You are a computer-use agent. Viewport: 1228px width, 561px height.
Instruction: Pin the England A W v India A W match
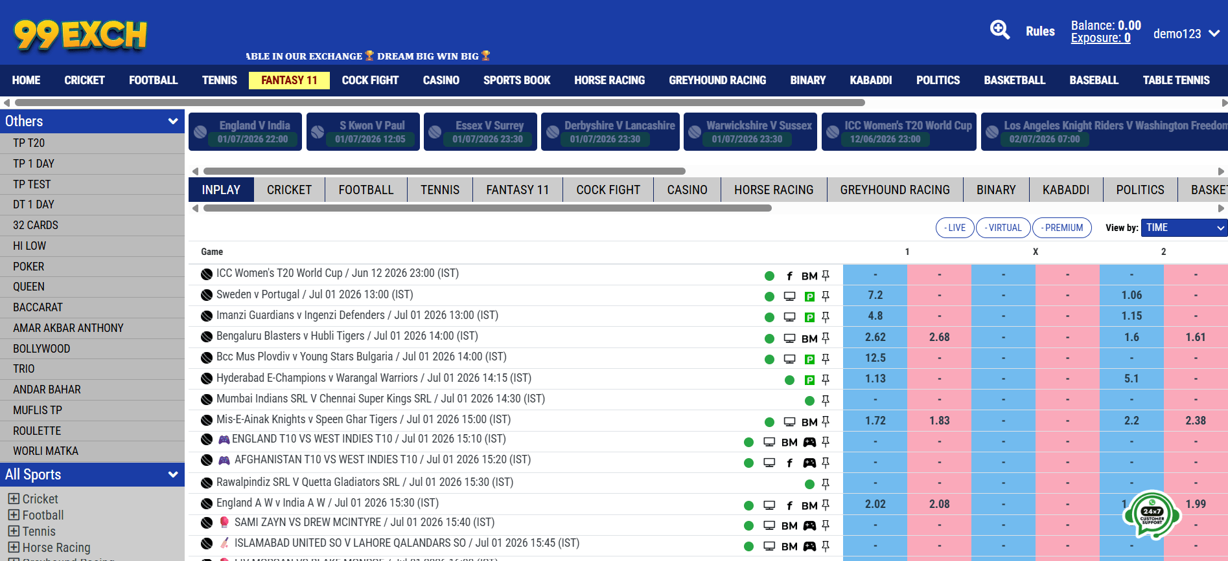(826, 505)
